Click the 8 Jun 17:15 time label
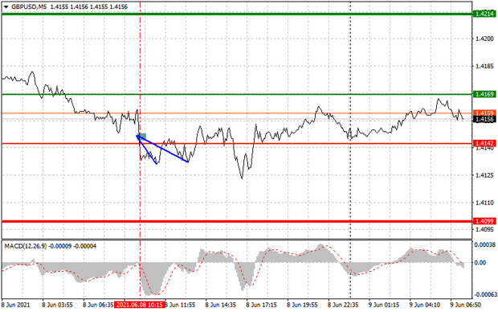Viewport: 498px width, 312px height. [x=262, y=305]
